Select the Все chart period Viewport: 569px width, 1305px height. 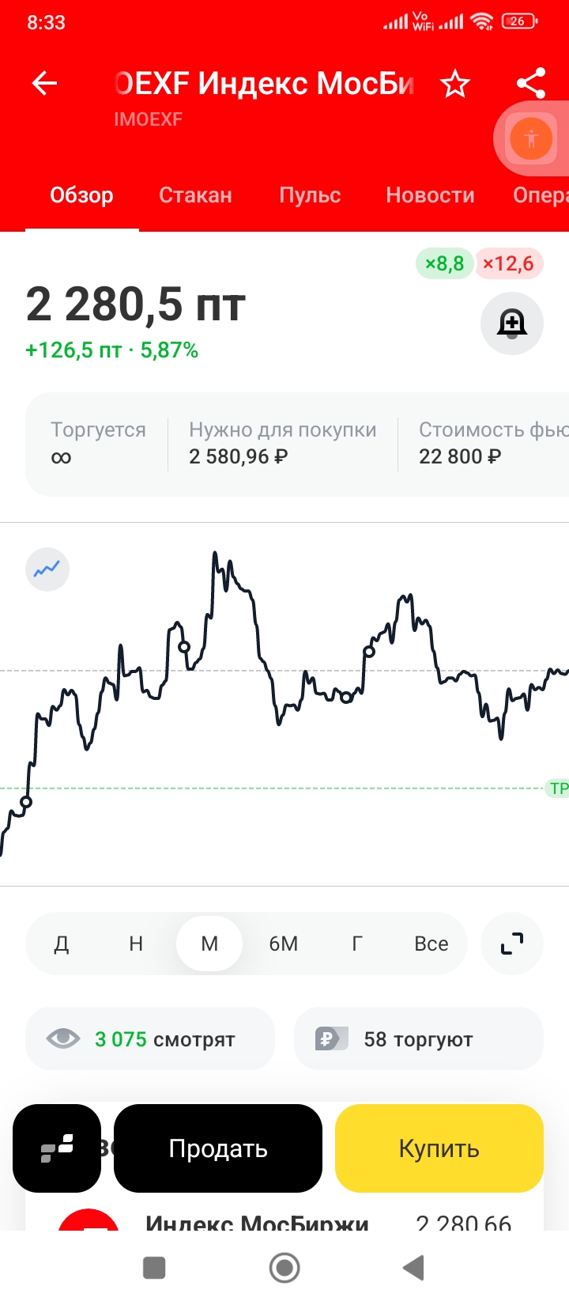[431, 944]
